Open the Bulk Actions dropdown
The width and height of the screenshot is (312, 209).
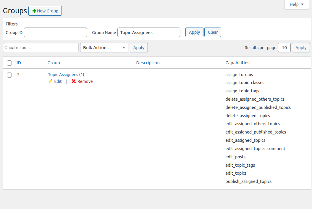[104, 48]
